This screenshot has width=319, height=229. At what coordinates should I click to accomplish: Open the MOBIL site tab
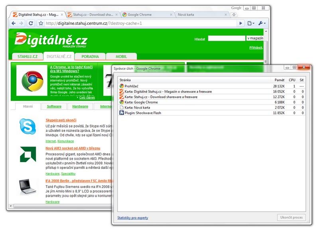(x=121, y=57)
